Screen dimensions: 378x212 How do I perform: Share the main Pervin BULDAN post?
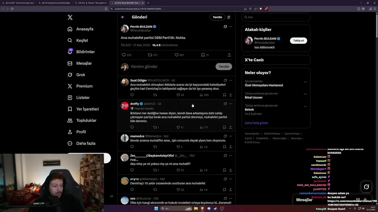coord(229,55)
